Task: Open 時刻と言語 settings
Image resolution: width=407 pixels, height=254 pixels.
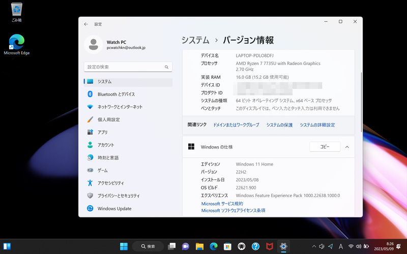Action: tap(128, 157)
